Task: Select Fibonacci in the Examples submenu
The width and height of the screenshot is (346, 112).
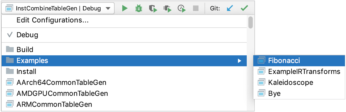Action: (299, 60)
